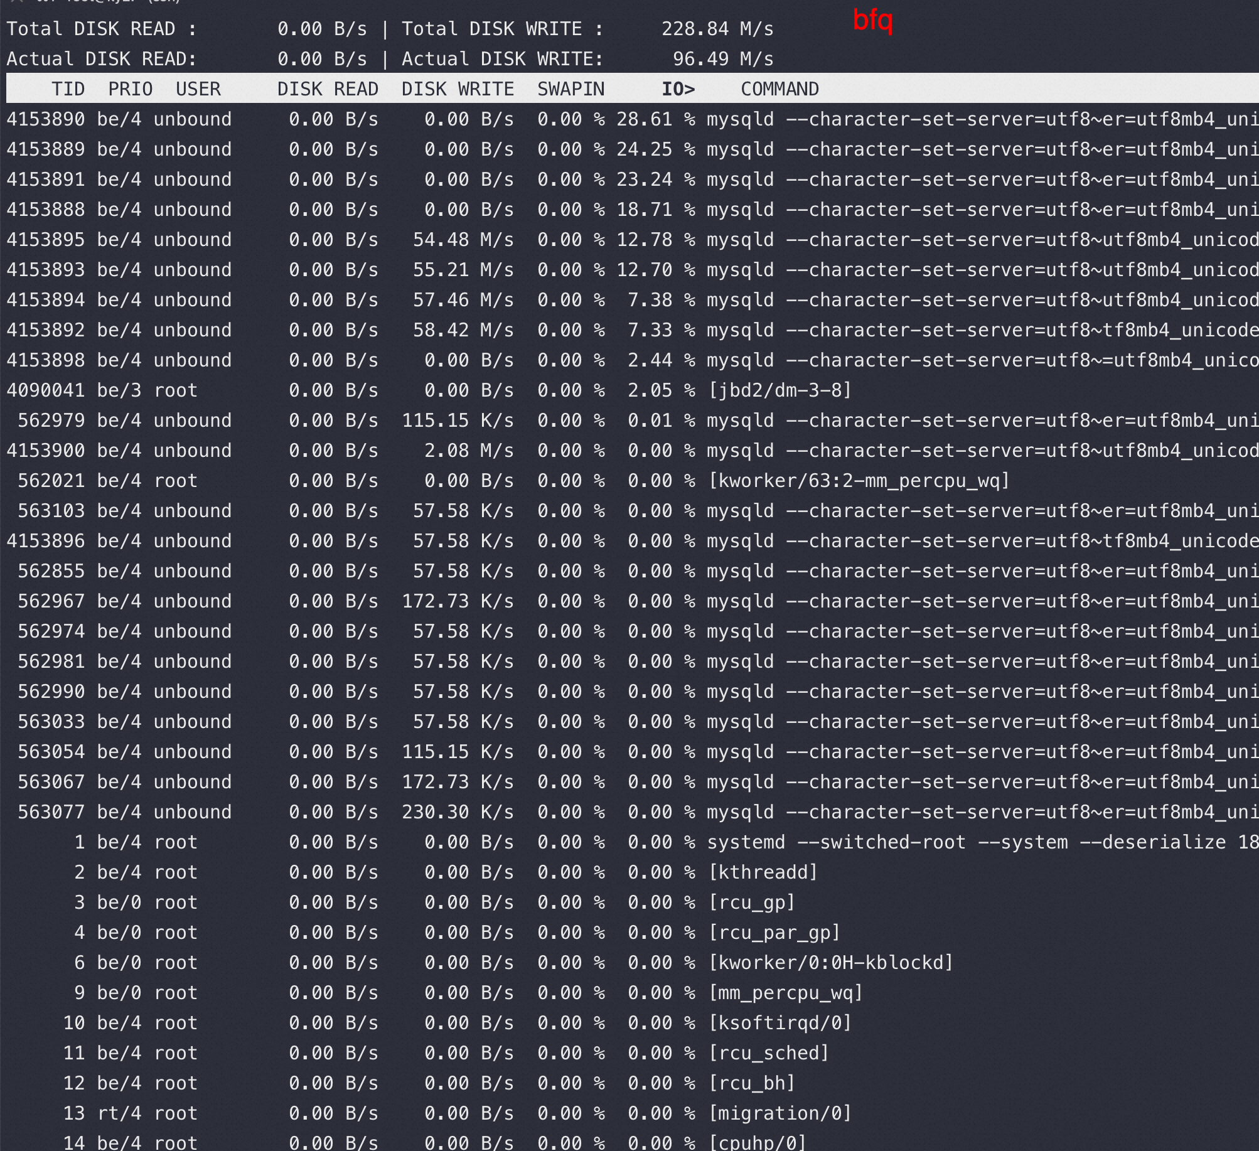Click the rt/4 priority value

(x=119, y=1113)
